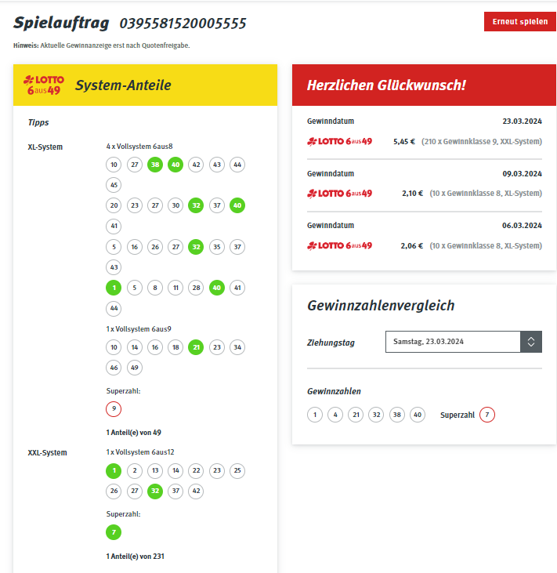The width and height of the screenshot is (557, 573).
Task: Click the number 18 ball
Action: click(175, 347)
